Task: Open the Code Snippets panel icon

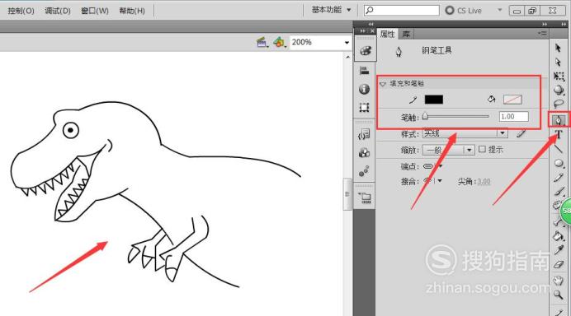Action: [364, 134]
